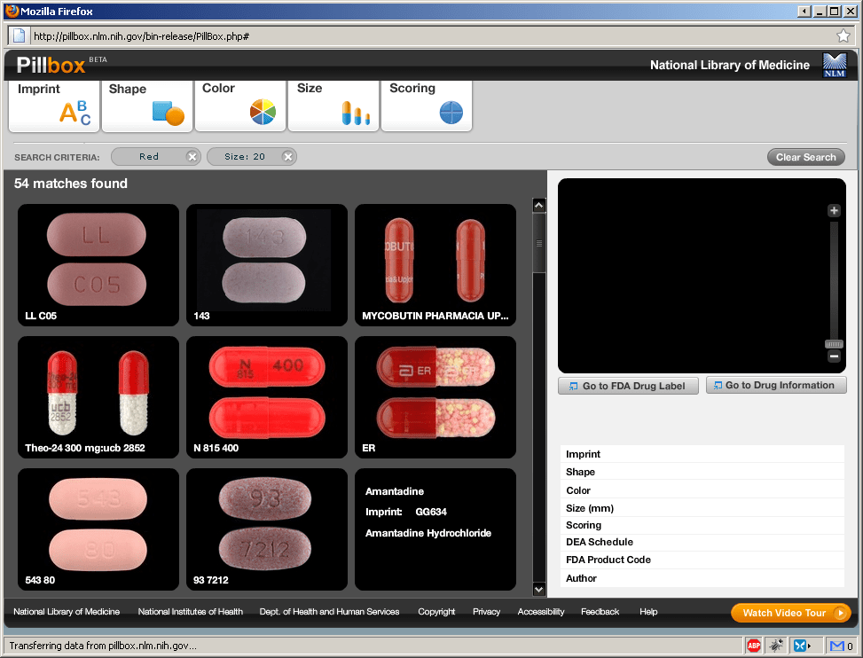The image size is (863, 658).
Task: Click the Gmail mail notifier status bar icon
Action: [837, 646]
